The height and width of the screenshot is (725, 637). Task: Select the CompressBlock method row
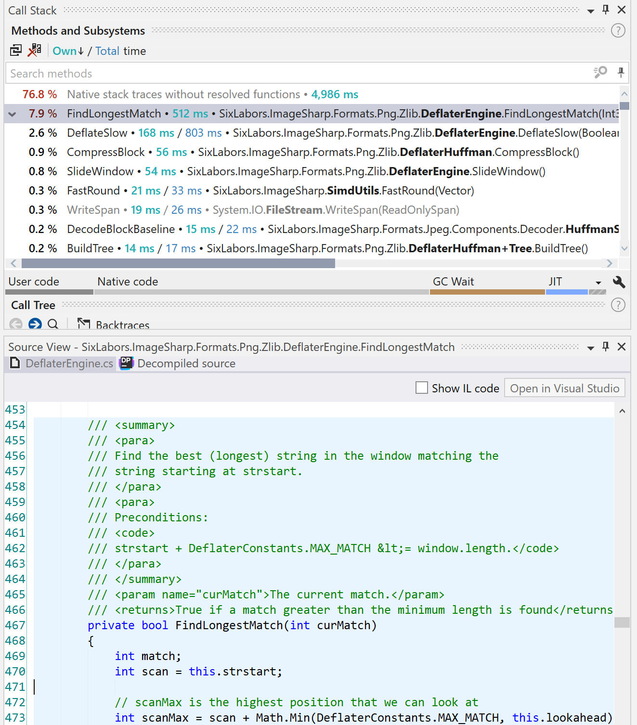(x=312, y=152)
